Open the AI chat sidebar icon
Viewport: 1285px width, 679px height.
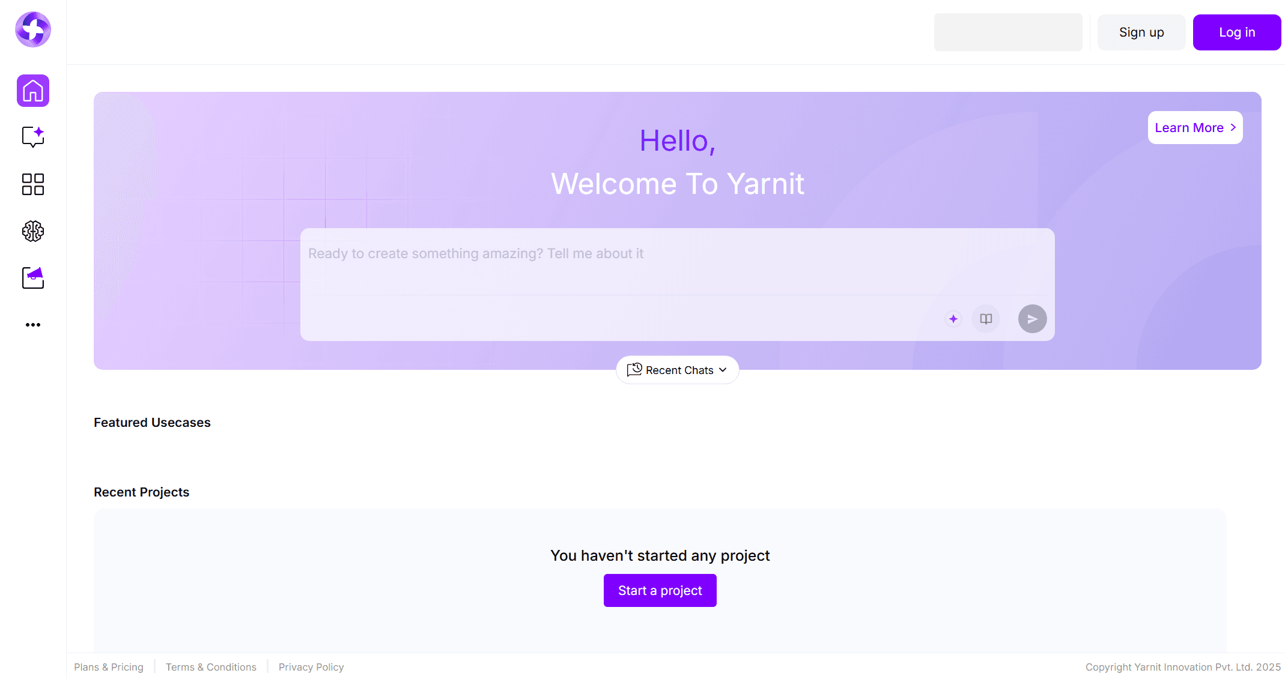pyautogui.click(x=33, y=137)
